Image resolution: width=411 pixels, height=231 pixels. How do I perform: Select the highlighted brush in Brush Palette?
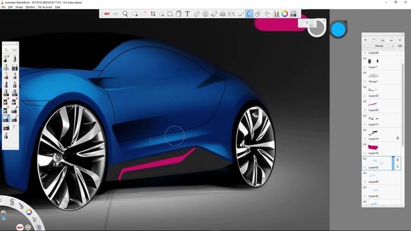click(6, 119)
